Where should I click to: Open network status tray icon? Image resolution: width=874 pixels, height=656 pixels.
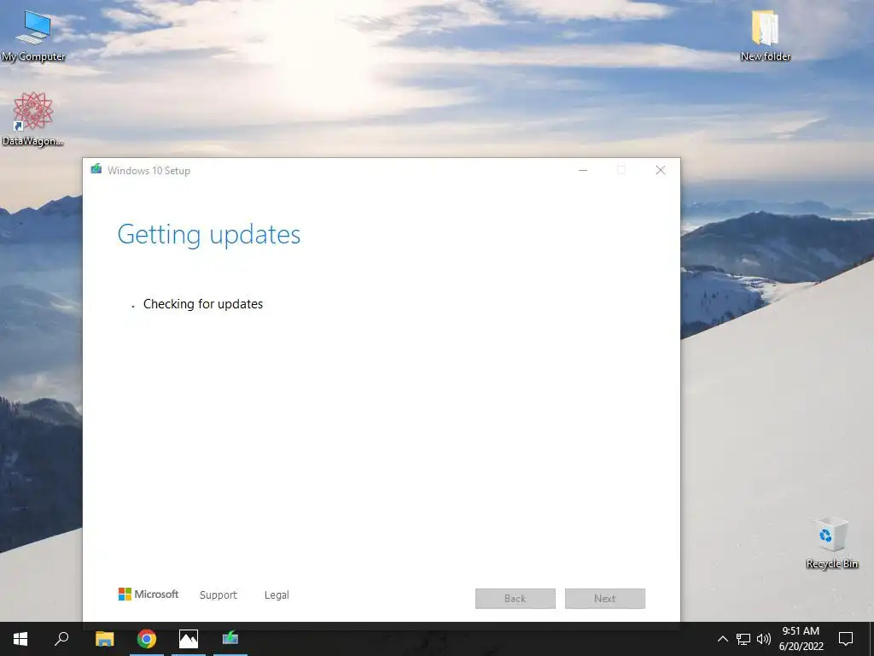pos(743,639)
